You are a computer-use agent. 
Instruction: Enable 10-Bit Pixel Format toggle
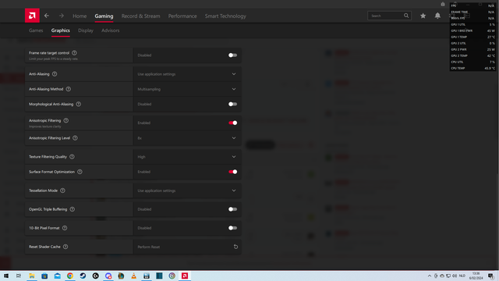point(232,228)
